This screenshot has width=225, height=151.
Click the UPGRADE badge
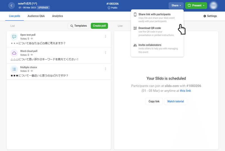(43, 8)
